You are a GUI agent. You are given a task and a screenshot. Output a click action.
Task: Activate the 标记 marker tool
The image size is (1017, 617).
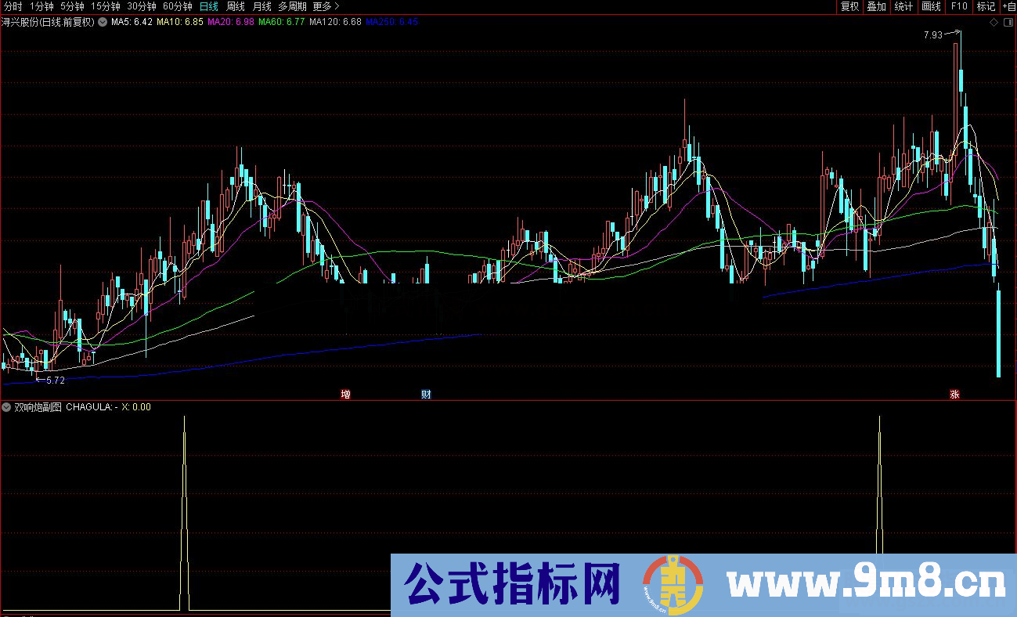tap(985, 6)
